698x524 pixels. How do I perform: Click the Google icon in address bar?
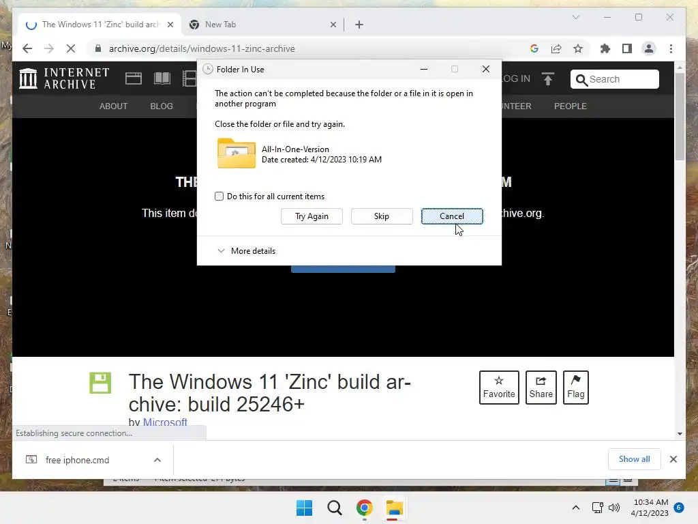pyautogui.click(x=534, y=48)
